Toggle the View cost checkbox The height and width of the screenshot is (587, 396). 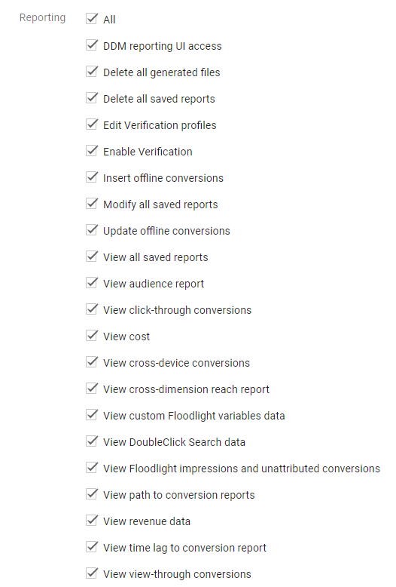click(92, 336)
